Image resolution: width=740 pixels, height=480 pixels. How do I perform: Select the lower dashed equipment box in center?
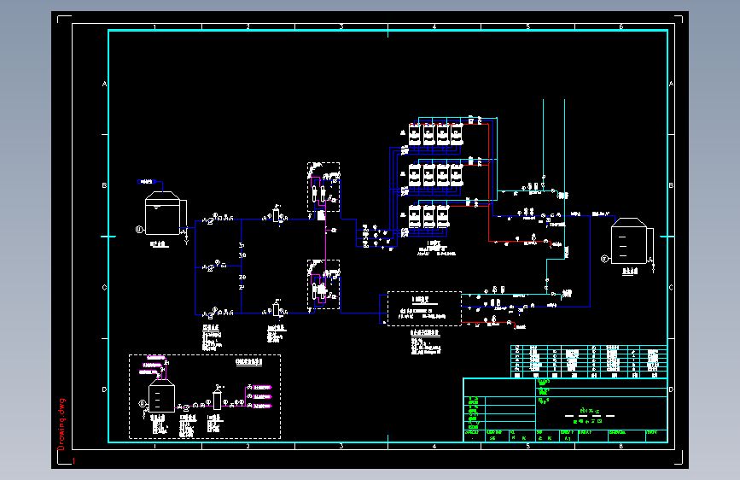(x=323, y=284)
